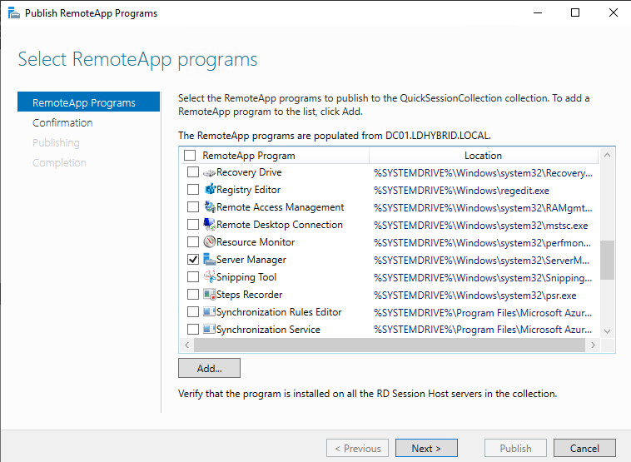Click the Publish RemoteApp Programs title bar icon
The width and height of the screenshot is (631, 462).
[x=13, y=13]
